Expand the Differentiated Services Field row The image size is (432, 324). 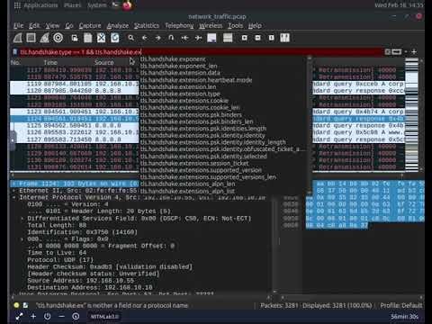[22, 219]
